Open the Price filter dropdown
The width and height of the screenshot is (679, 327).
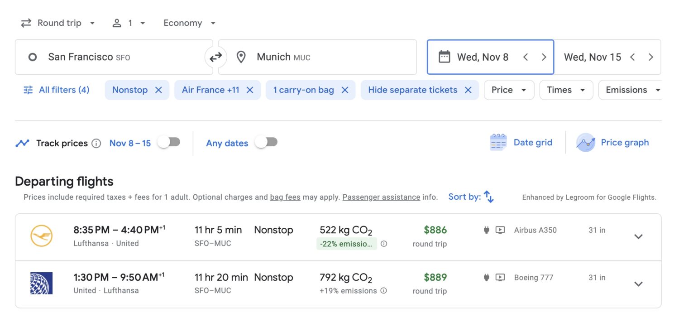tap(508, 90)
